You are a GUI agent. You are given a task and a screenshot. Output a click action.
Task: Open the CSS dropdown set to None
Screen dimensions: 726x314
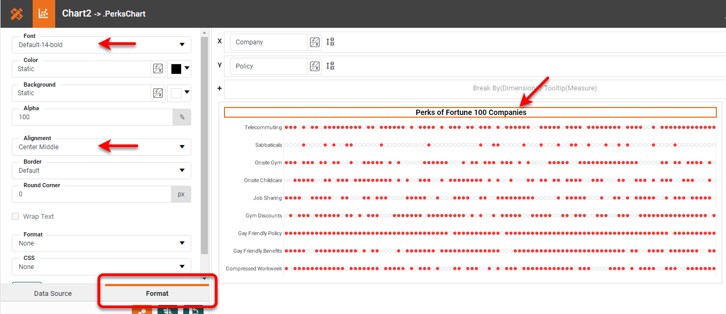click(101, 267)
